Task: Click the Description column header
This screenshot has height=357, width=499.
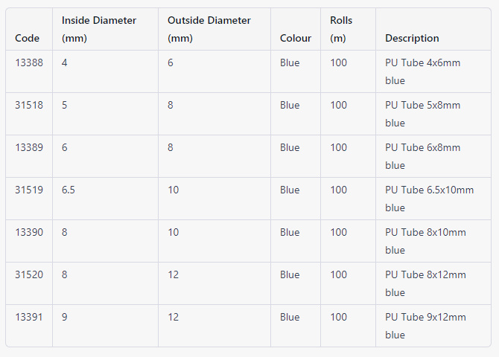Action: click(x=412, y=38)
